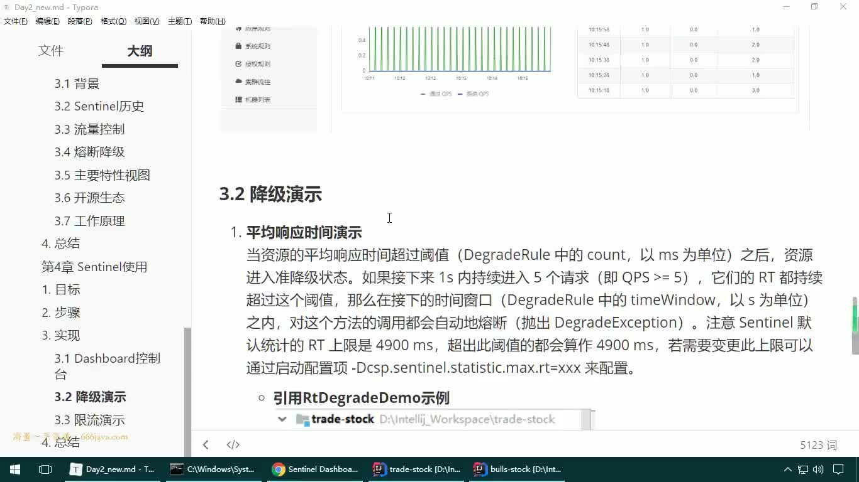Open the 主题(T) menu

tap(180, 21)
